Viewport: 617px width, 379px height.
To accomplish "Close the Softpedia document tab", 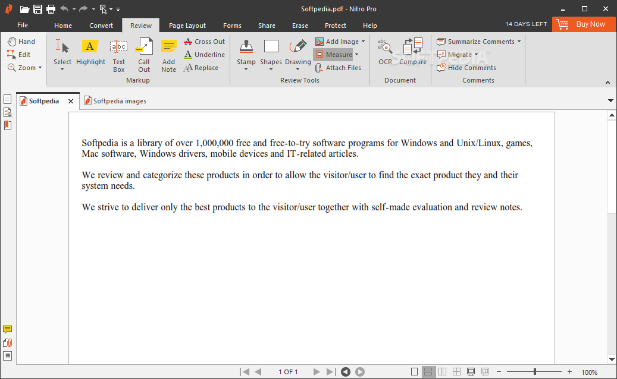I will click(71, 102).
